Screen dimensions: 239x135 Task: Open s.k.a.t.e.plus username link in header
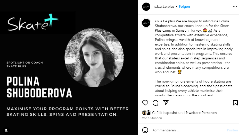[164, 7]
